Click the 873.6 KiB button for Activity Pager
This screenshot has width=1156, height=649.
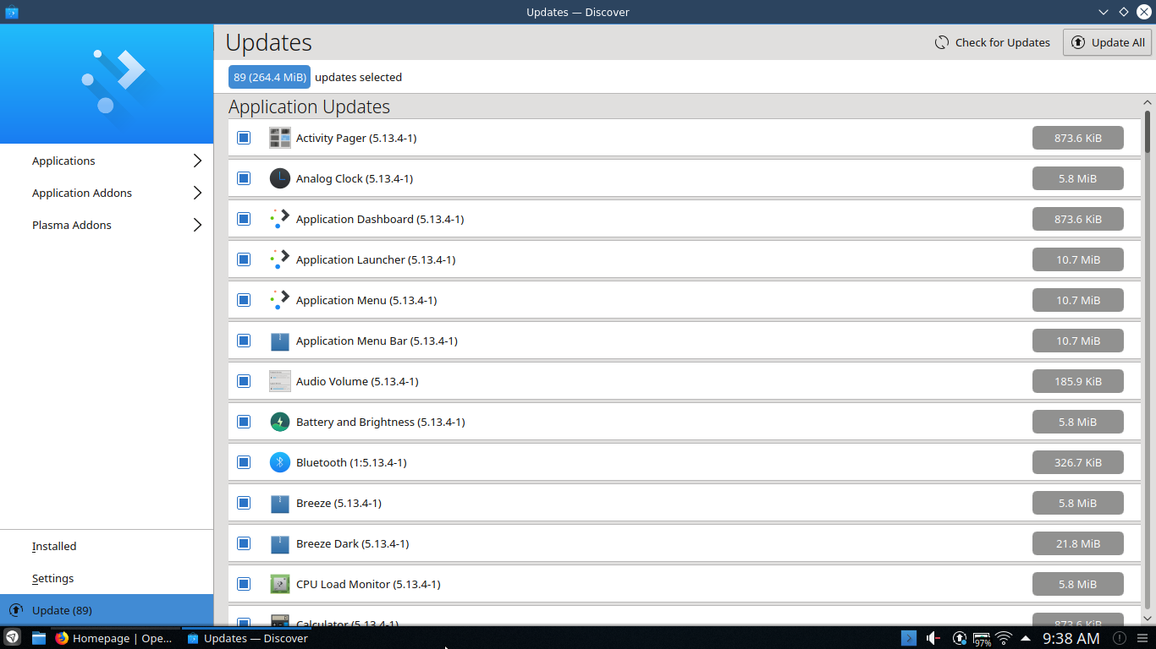point(1078,138)
